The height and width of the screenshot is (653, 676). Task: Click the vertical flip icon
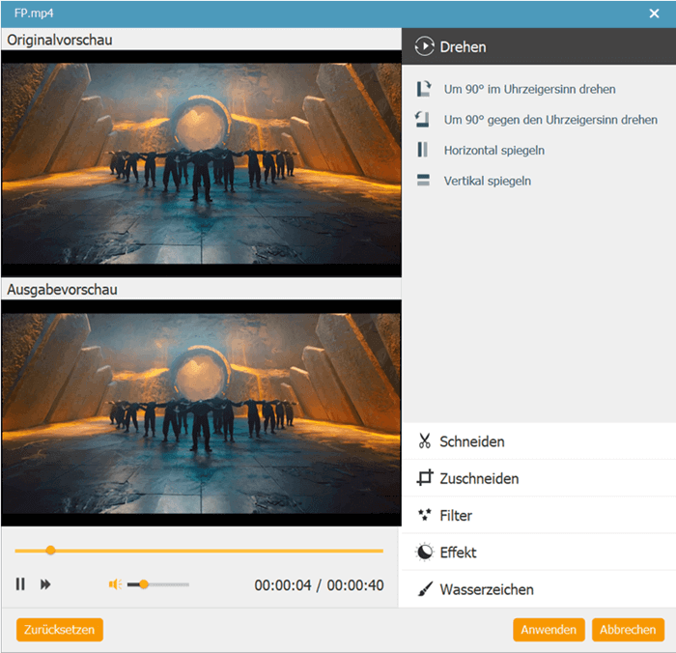[x=423, y=181]
